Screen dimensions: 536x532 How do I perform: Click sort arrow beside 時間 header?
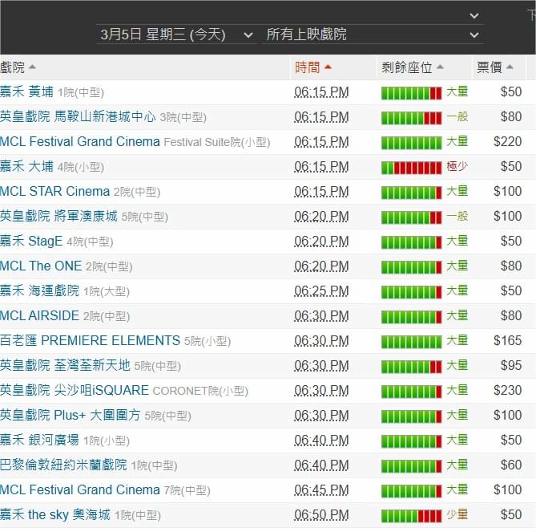pyautogui.click(x=328, y=67)
